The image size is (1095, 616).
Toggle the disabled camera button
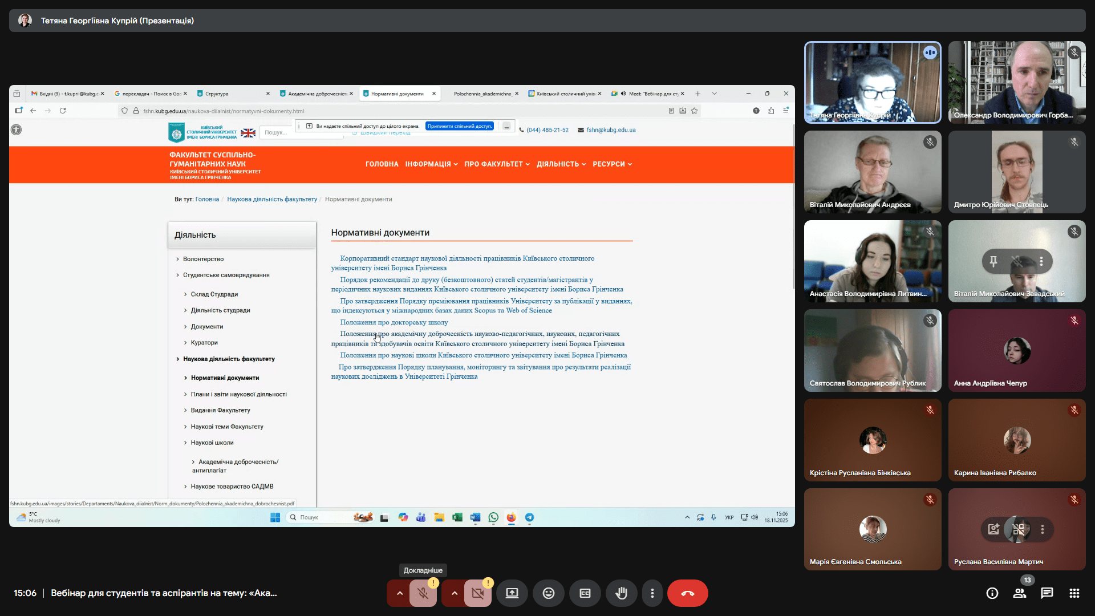click(x=478, y=593)
